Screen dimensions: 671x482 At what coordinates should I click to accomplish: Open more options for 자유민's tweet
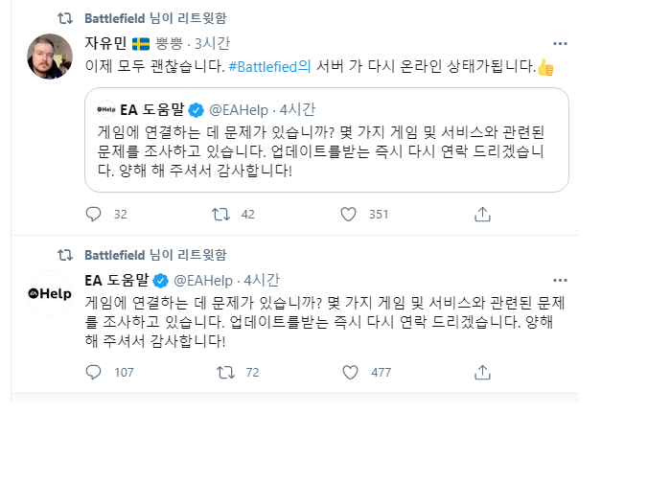coord(561,43)
